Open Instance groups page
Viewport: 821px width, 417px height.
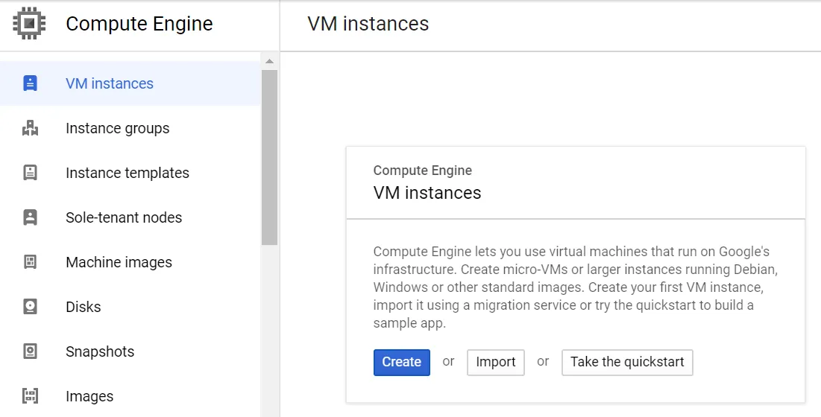coord(130,128)
